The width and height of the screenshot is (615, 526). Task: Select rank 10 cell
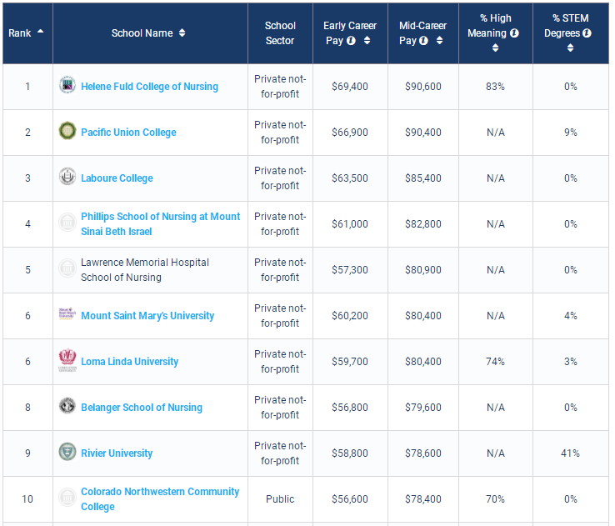[x=27, y=499]
